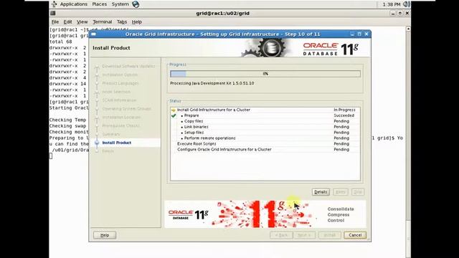This screenshot has height=258, width=459.
Task: Click the Oracle Database 11g header logo
Action: coord(331,49)
